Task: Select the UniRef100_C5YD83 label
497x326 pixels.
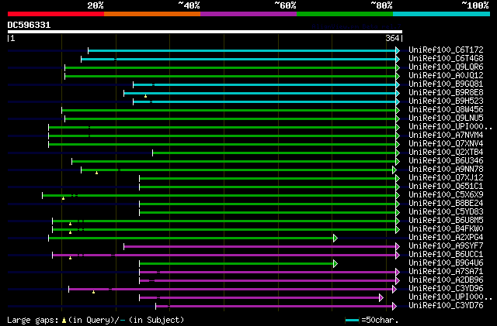Action: 446,212
